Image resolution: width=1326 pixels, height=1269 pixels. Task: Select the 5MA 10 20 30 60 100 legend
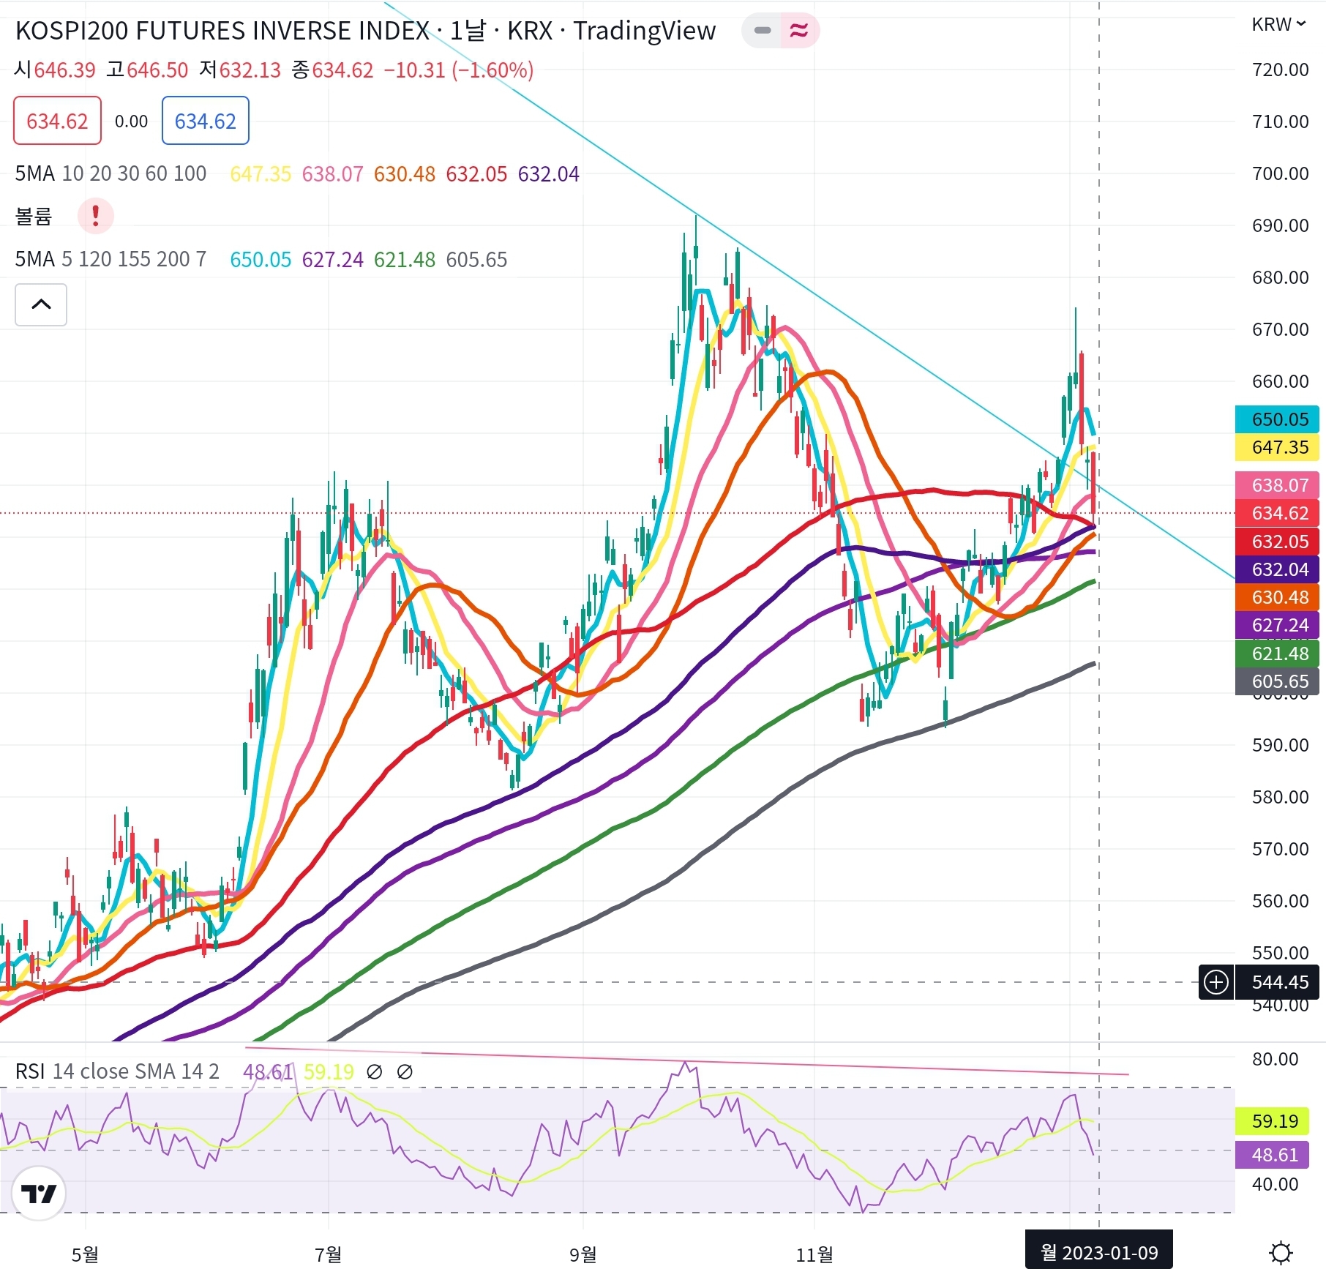tap(110, 173)
